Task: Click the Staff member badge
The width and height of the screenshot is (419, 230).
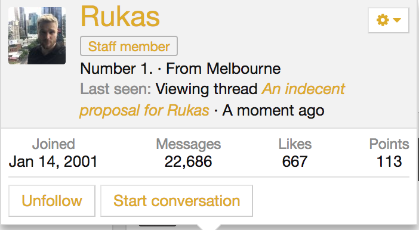Action: click(129, 46)
